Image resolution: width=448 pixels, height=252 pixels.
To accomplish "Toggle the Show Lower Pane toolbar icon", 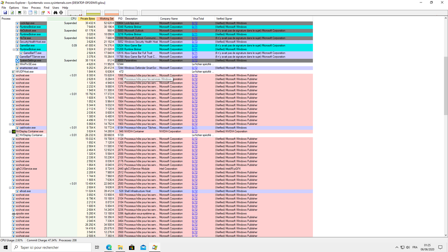I will click(30, 13).
